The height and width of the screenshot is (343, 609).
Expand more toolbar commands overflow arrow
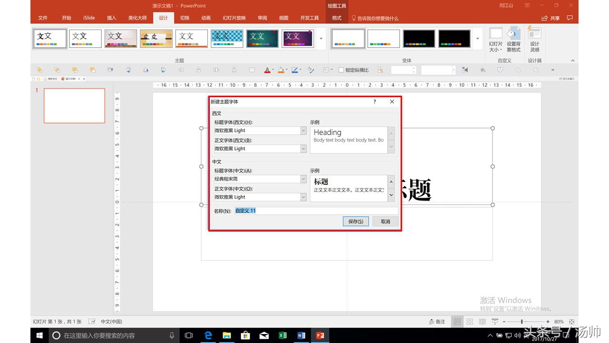[x=553, y=70]
